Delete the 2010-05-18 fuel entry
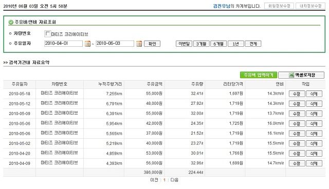 pos(314,93)
